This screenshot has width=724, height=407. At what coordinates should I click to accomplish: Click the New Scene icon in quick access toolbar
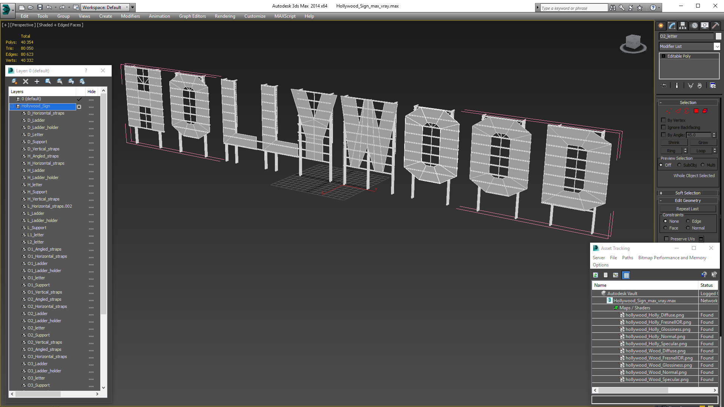click(x=21, y=7)
